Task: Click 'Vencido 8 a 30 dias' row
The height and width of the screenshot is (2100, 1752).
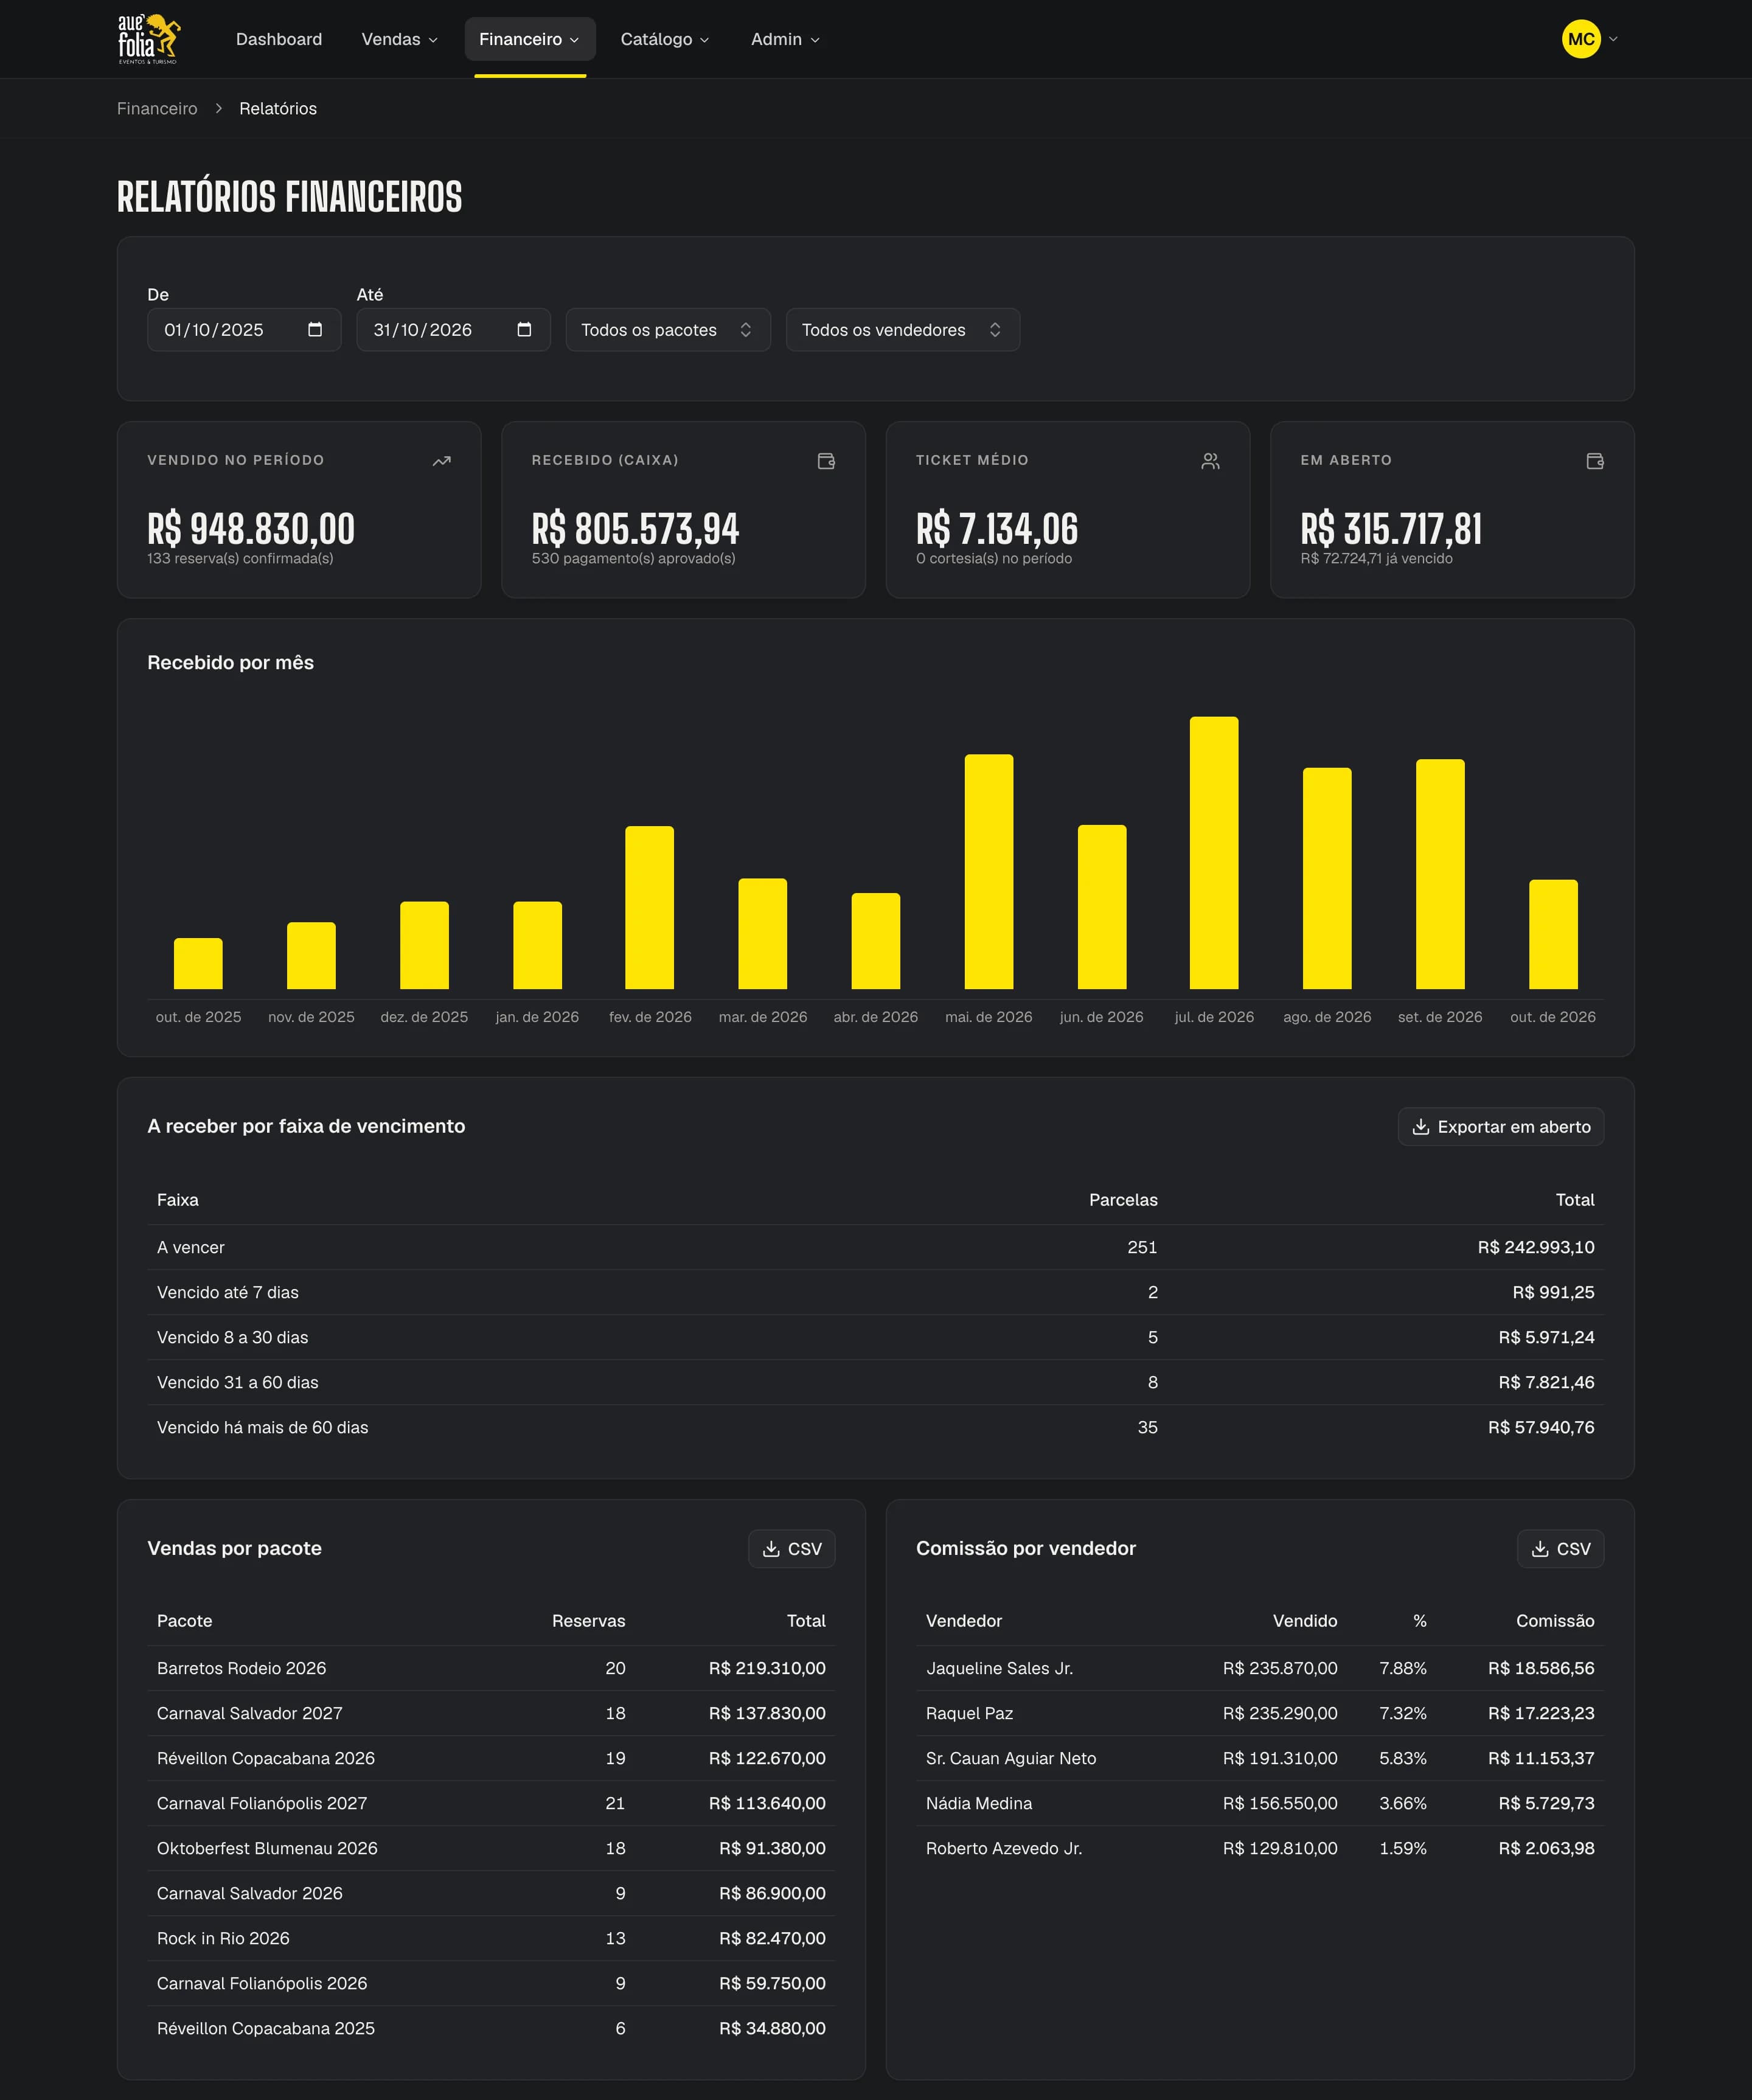Action: point(876,1337)
